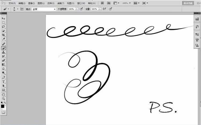The height and width of the screenshot is (125, 201).
Task: Select the Move tool
Action: [x=3, y=19]
